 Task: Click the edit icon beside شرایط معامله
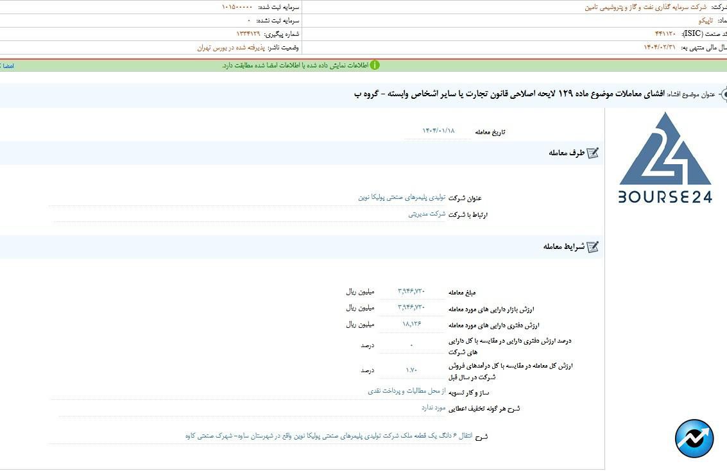[x=592, y=246]
